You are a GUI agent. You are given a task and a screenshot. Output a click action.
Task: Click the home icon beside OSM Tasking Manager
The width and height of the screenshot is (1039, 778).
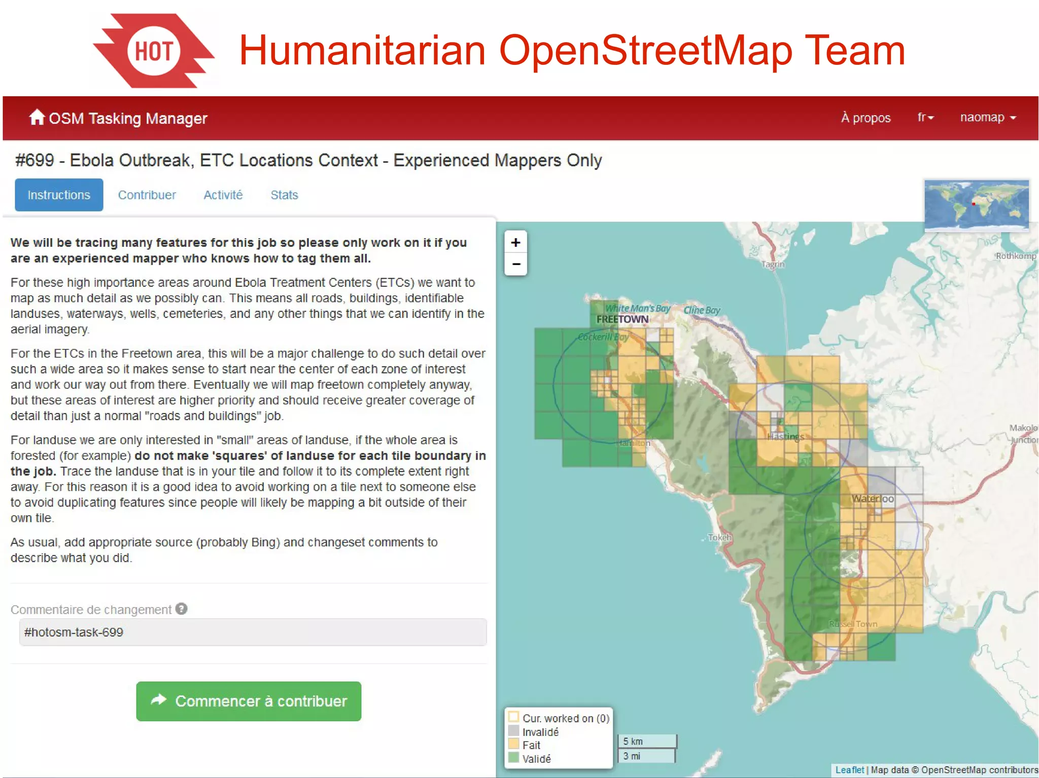click(37, 117)
